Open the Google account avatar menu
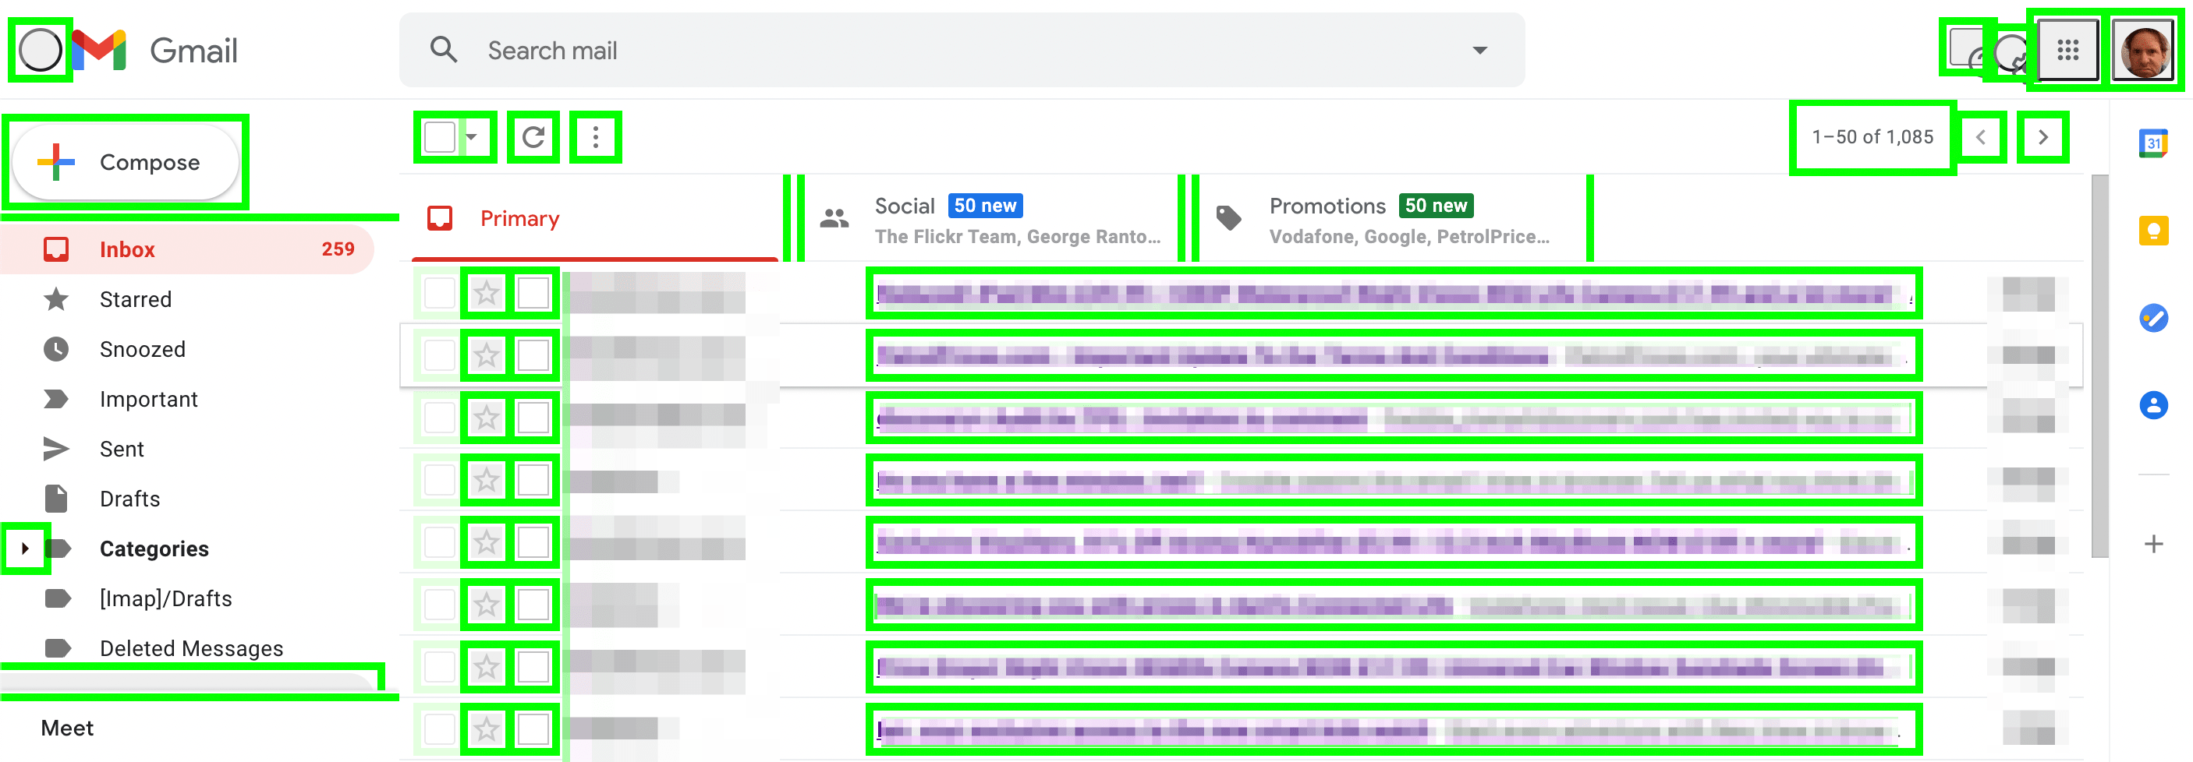 (x=2144, y=51)
